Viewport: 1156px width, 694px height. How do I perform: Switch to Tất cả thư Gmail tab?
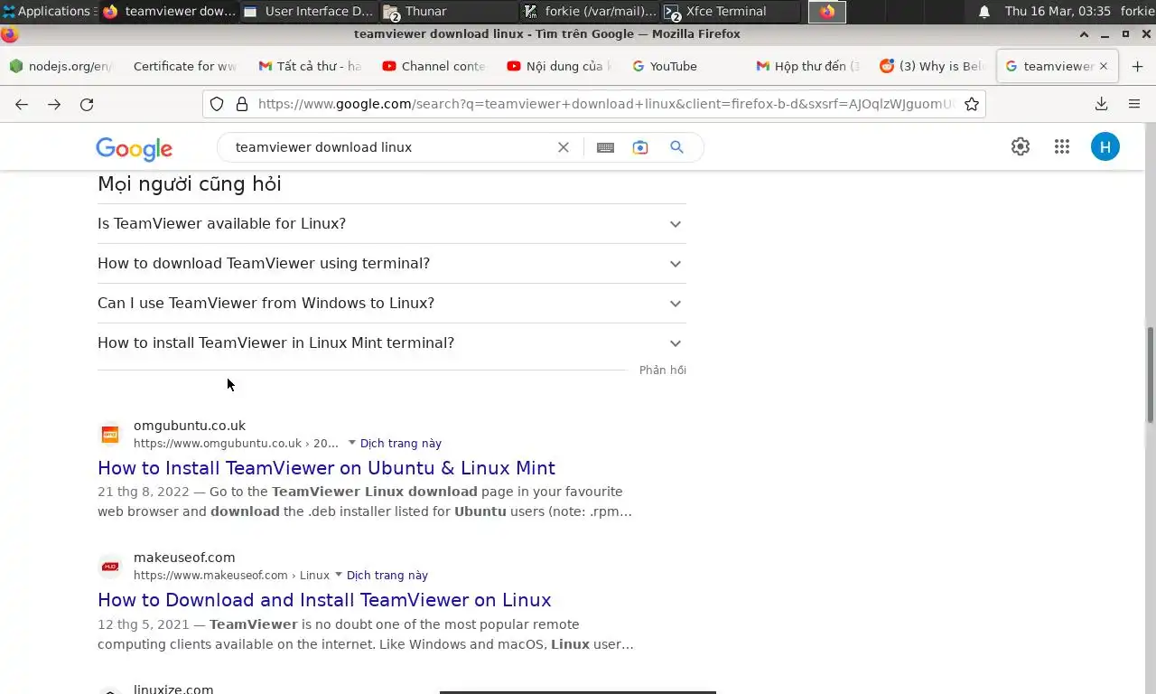click(310, 66)
